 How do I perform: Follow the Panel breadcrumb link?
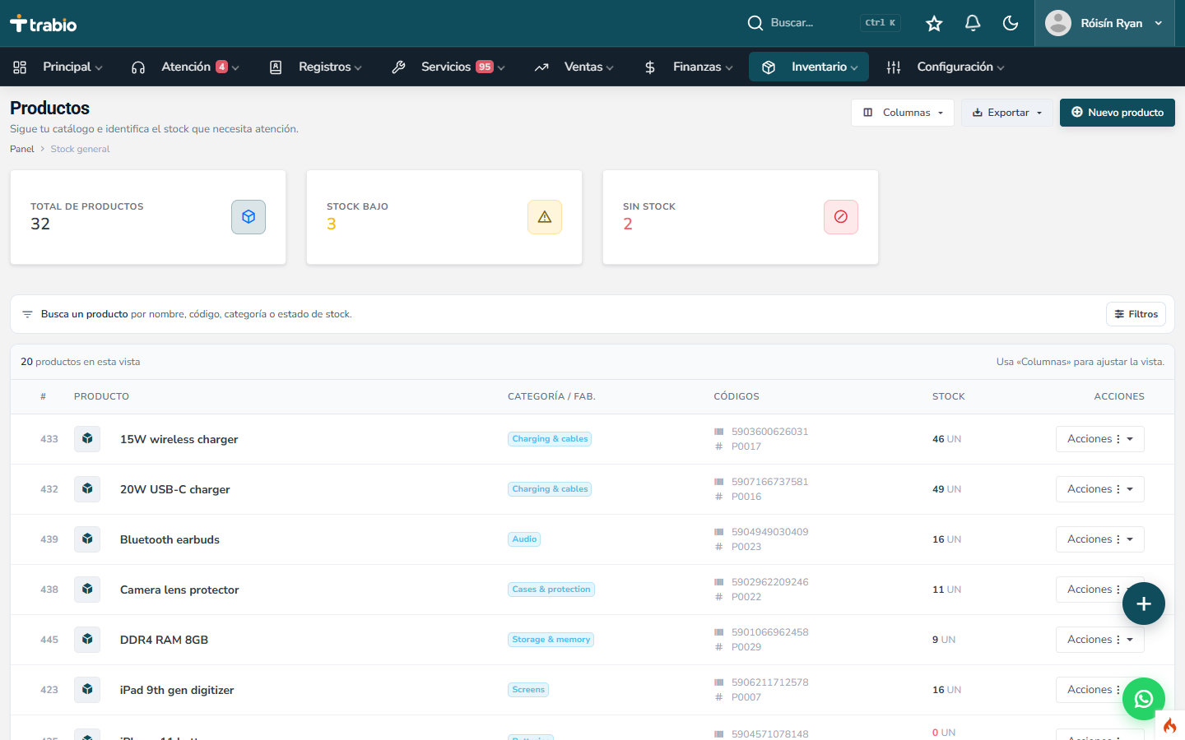[x=22, y=149]
